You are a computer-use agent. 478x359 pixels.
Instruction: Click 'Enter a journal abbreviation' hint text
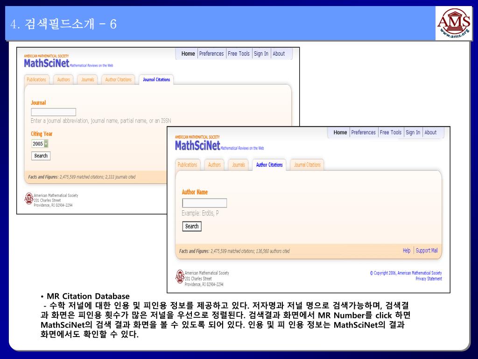click(x=101, y=121)
